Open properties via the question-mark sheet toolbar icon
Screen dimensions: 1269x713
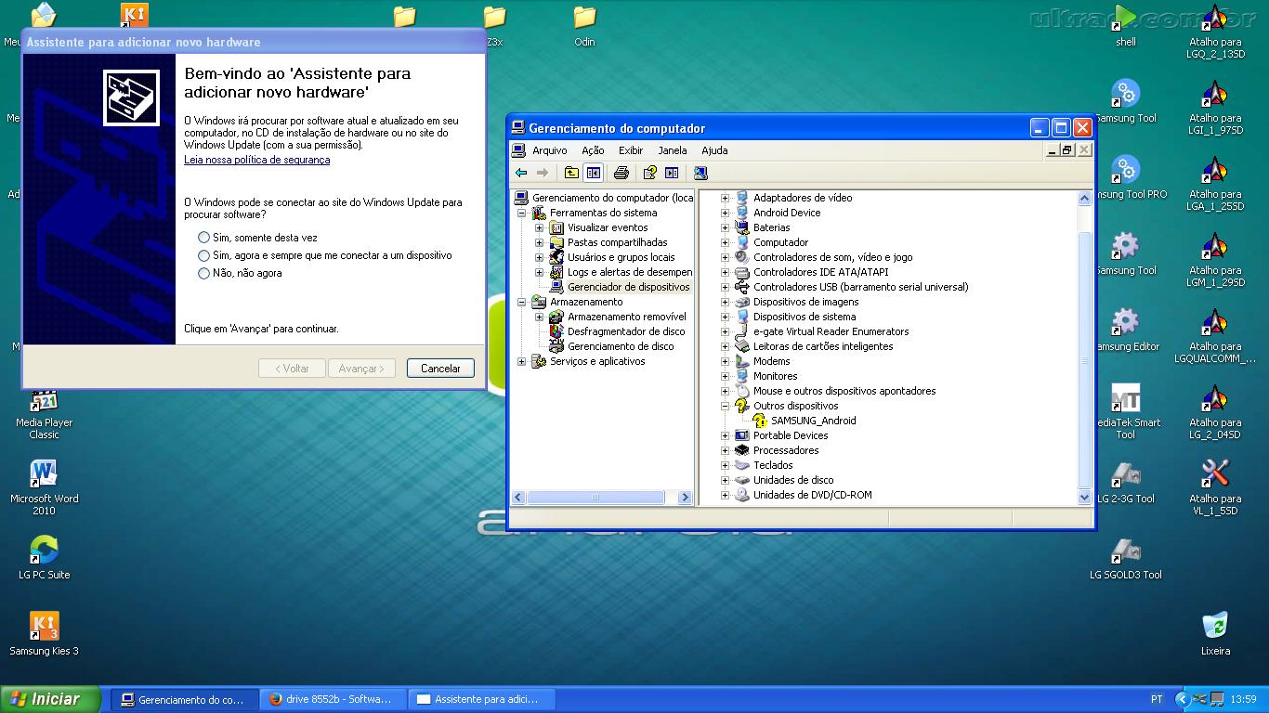pyautogui.click(x=649, y=173)
